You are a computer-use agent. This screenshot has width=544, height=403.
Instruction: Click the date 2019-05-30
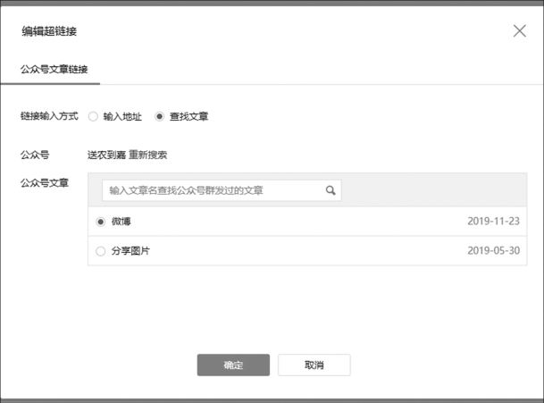[493, 250]
